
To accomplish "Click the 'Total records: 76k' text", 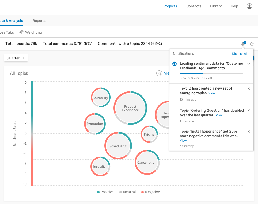I will 21,44.
